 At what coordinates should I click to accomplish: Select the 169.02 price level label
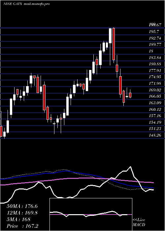pos(155,90)
